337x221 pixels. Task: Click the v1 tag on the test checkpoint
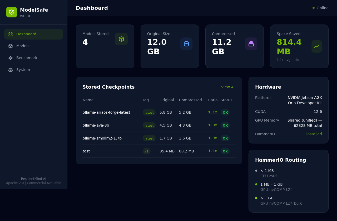pyautogui.click(x=146, y=151)
